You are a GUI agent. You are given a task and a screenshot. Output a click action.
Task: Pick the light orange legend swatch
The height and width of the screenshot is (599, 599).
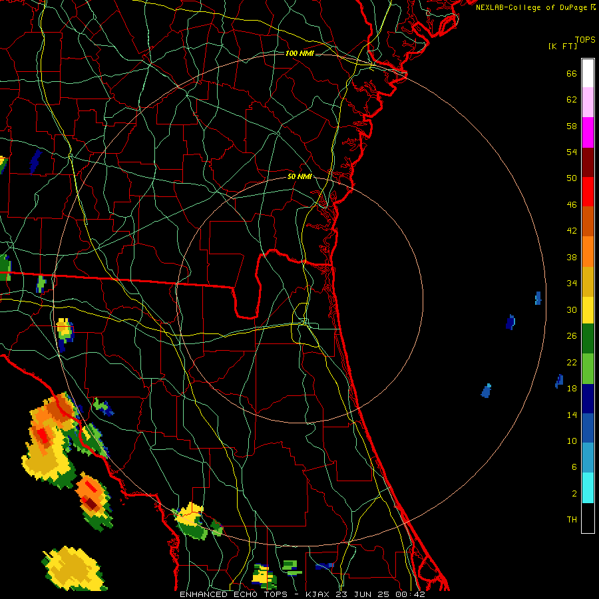coord(588,252)
